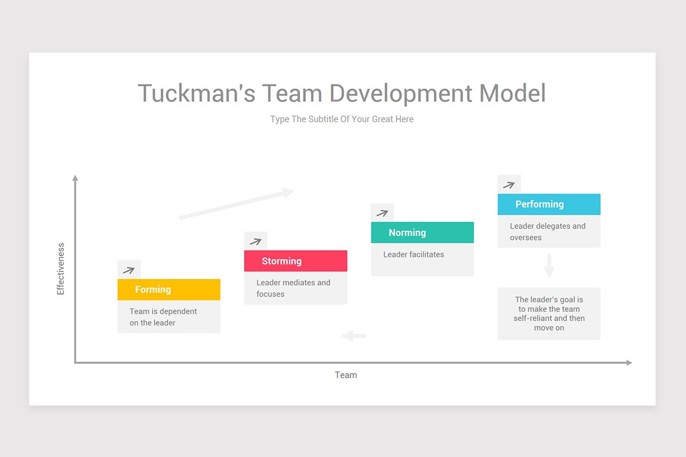Click the arrow icon above Forming

(x=129, y=268)
